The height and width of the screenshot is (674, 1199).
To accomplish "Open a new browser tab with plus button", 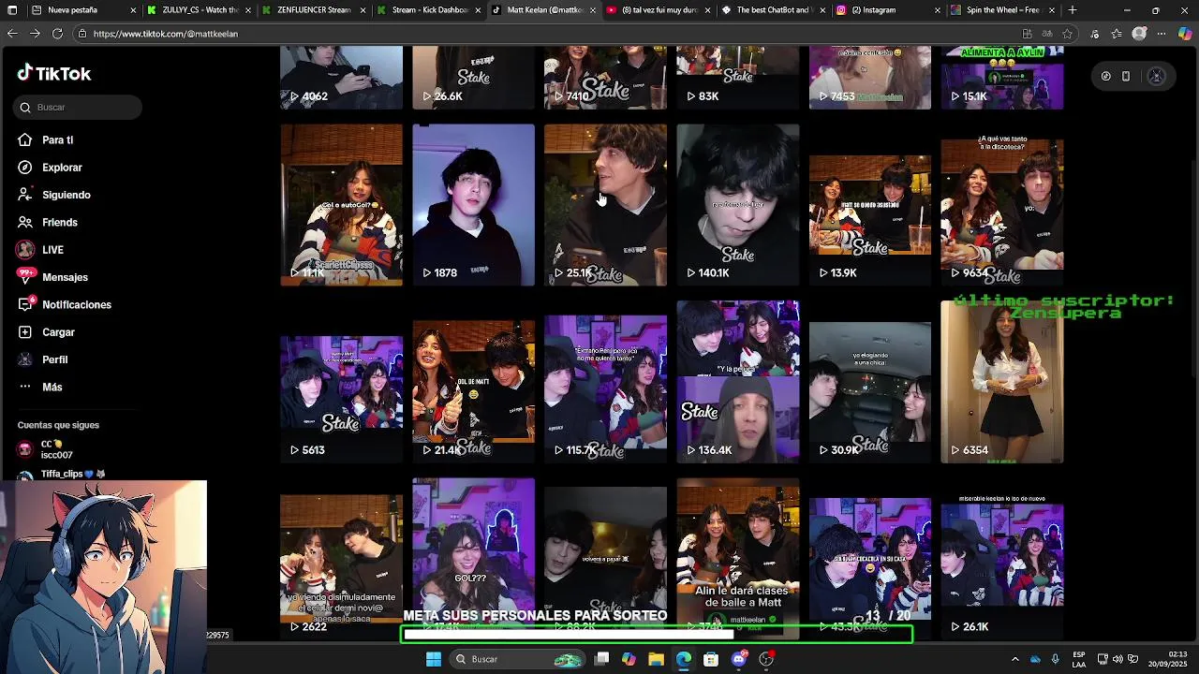I will pyautogui.click(x=1073, y=10).
